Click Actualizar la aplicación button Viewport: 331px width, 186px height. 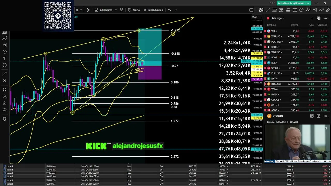click(294, 3)
